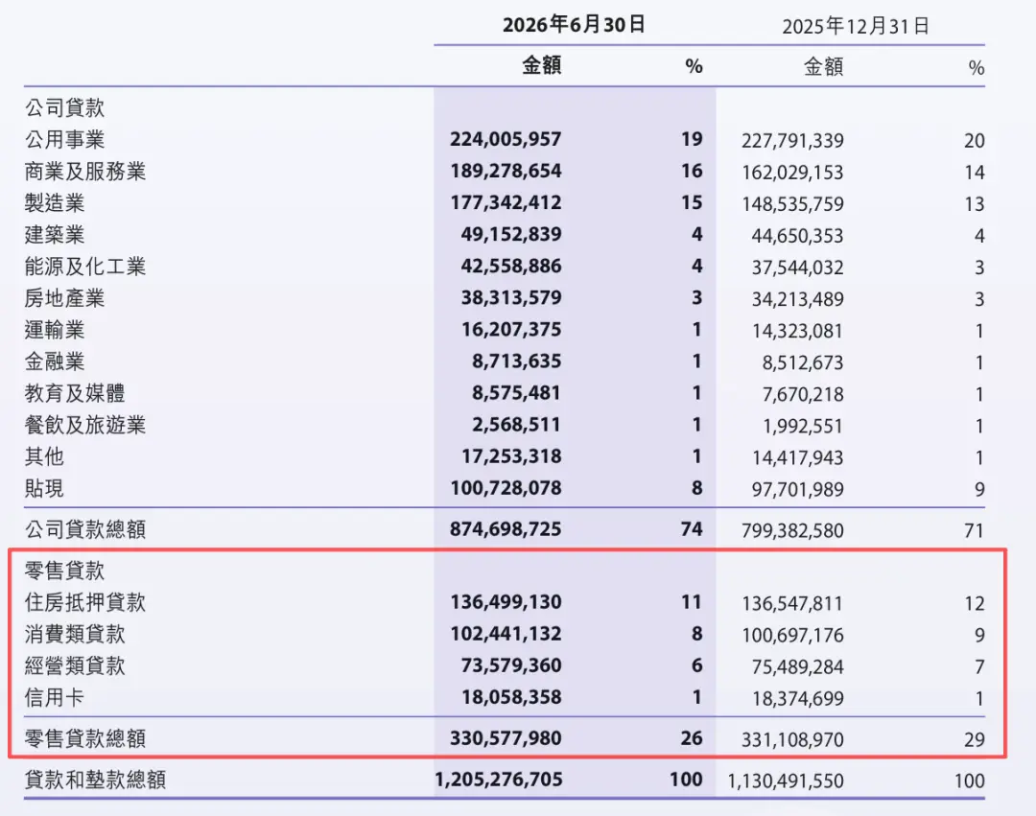Click the subtotal 874,698,725
1036x816 pixels.
[506, 528]
